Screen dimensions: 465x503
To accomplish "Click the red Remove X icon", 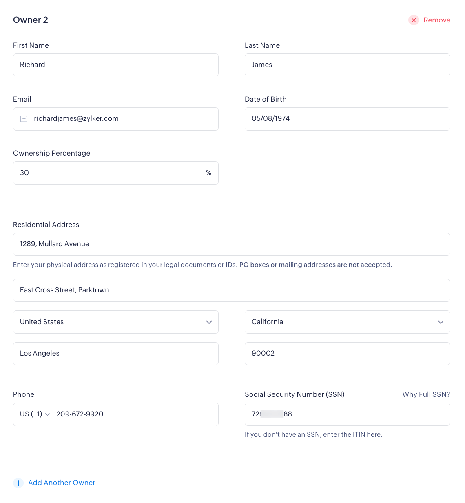I will 414,20.
